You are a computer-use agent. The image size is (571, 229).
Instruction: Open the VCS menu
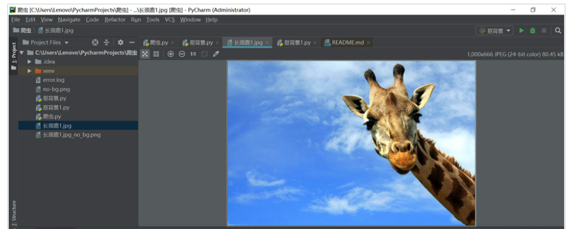point(170,20)
